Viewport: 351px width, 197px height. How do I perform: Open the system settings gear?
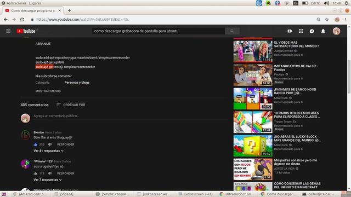[347, 3]
